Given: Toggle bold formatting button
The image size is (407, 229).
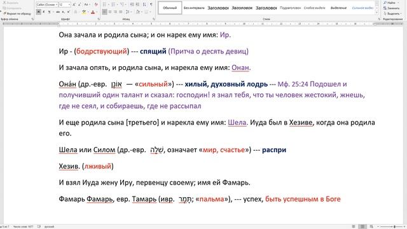Looking at the screenshot, I should [39, 11].
